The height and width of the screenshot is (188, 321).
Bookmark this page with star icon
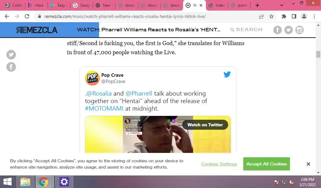click(x=271, y=16)
